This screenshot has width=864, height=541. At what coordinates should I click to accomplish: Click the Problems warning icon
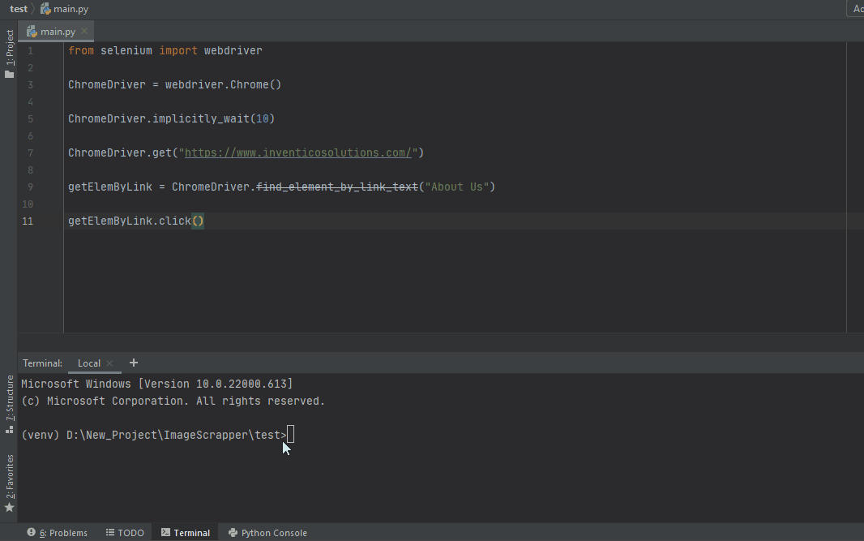[32, 532]
